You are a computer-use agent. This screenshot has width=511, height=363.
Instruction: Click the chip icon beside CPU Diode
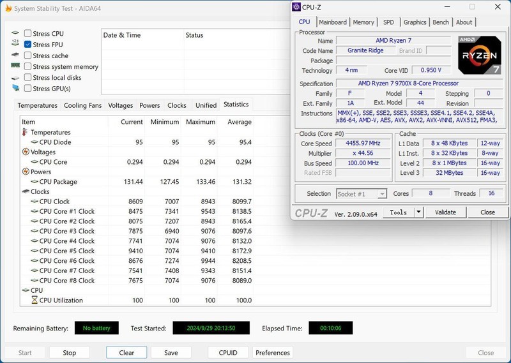click(34, 142)
